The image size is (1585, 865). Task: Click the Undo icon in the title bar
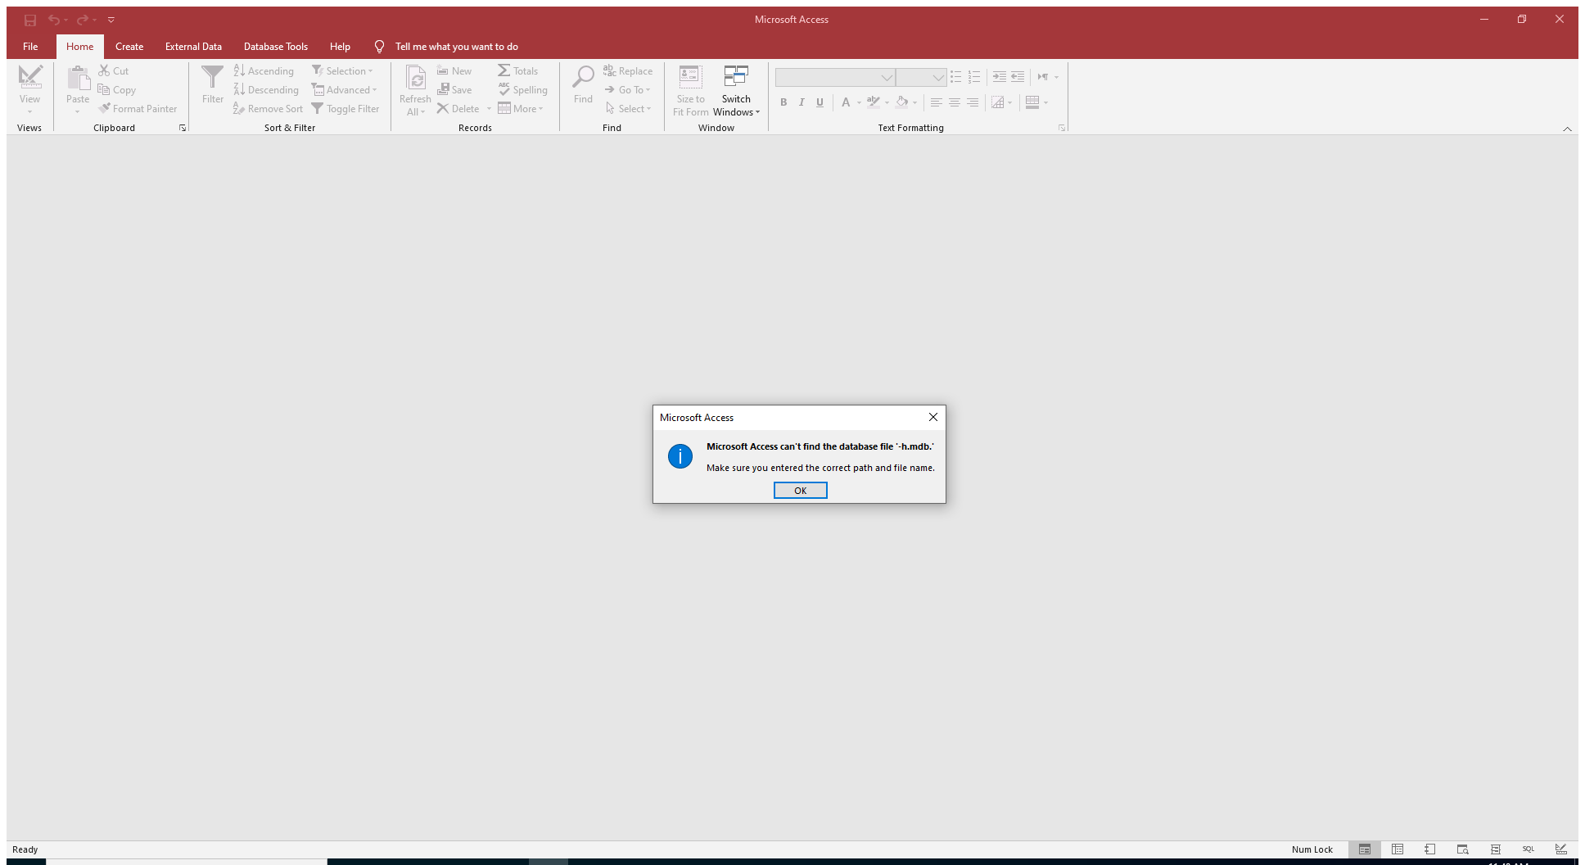click(53, 20)
